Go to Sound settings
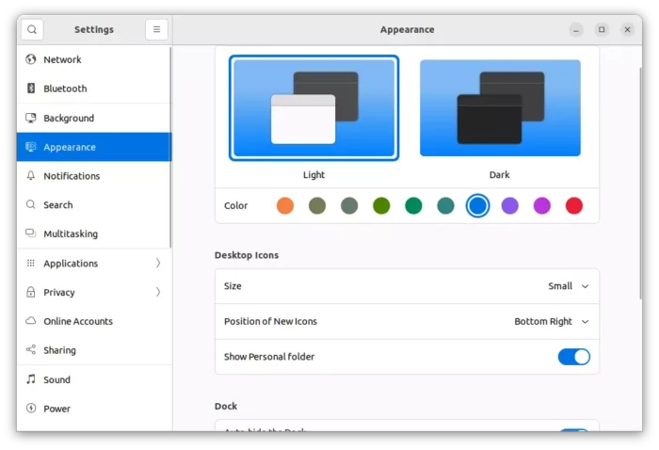 (x=94, y=379)
